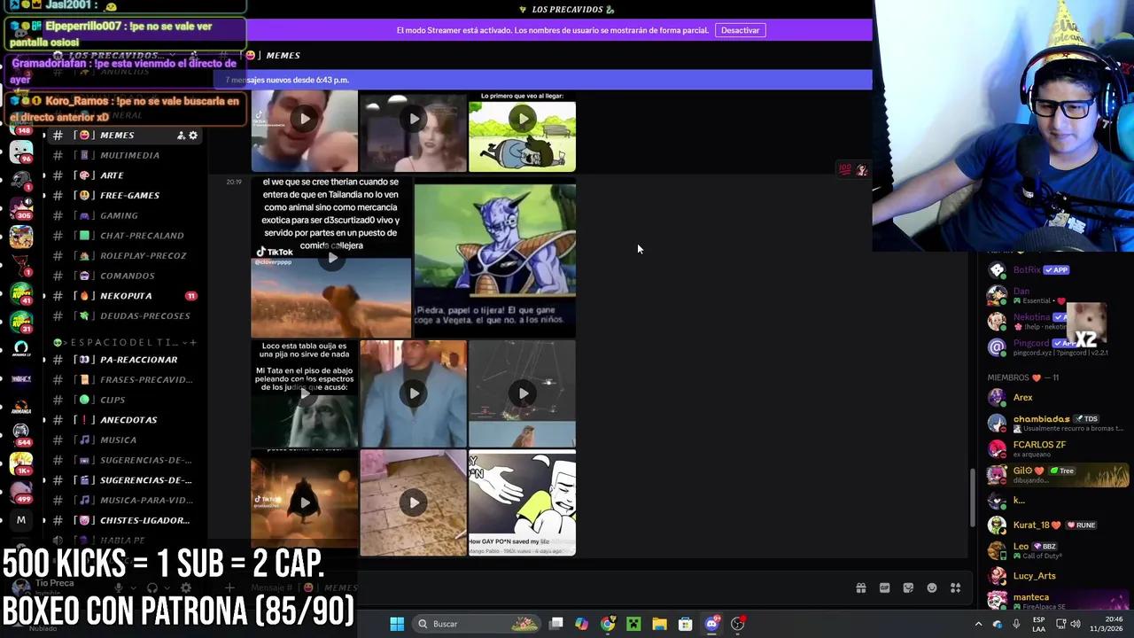This screenshot has height=638, width=1134.
Task: Show hidden system tray icons chevron
Action: pyautogui.click(x=978, y=624)
